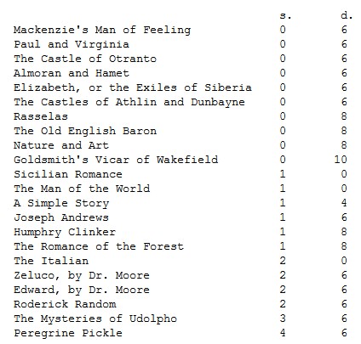Viewport: 361px width, 344px height.
Task: Click The Castles of Athlin and Dunbayne
Action: click(129, 102)
